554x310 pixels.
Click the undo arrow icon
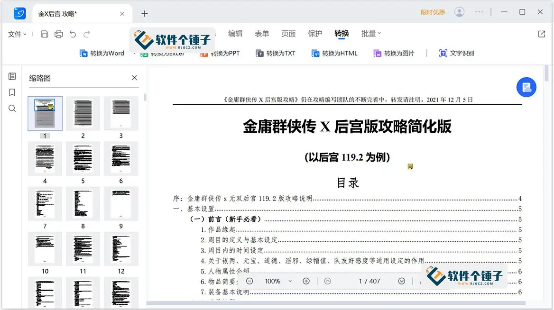pos(73,33)
